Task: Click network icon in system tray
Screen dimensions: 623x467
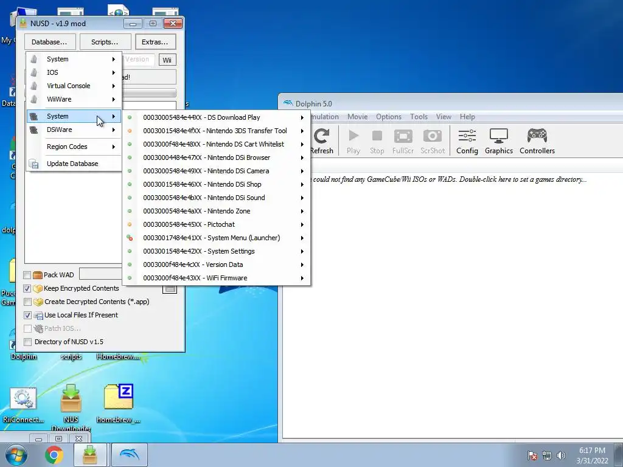Action: [x=547, y=455]
